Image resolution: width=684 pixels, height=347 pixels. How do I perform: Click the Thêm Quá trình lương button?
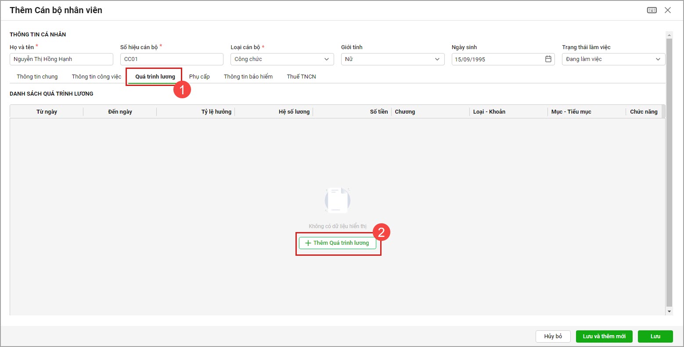[x=337, y=243]
